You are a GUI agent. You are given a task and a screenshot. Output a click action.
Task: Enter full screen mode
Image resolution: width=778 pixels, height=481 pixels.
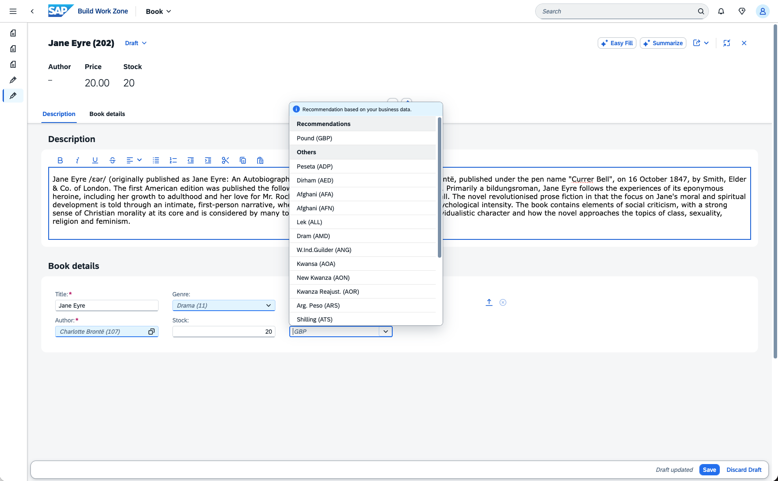727,43
